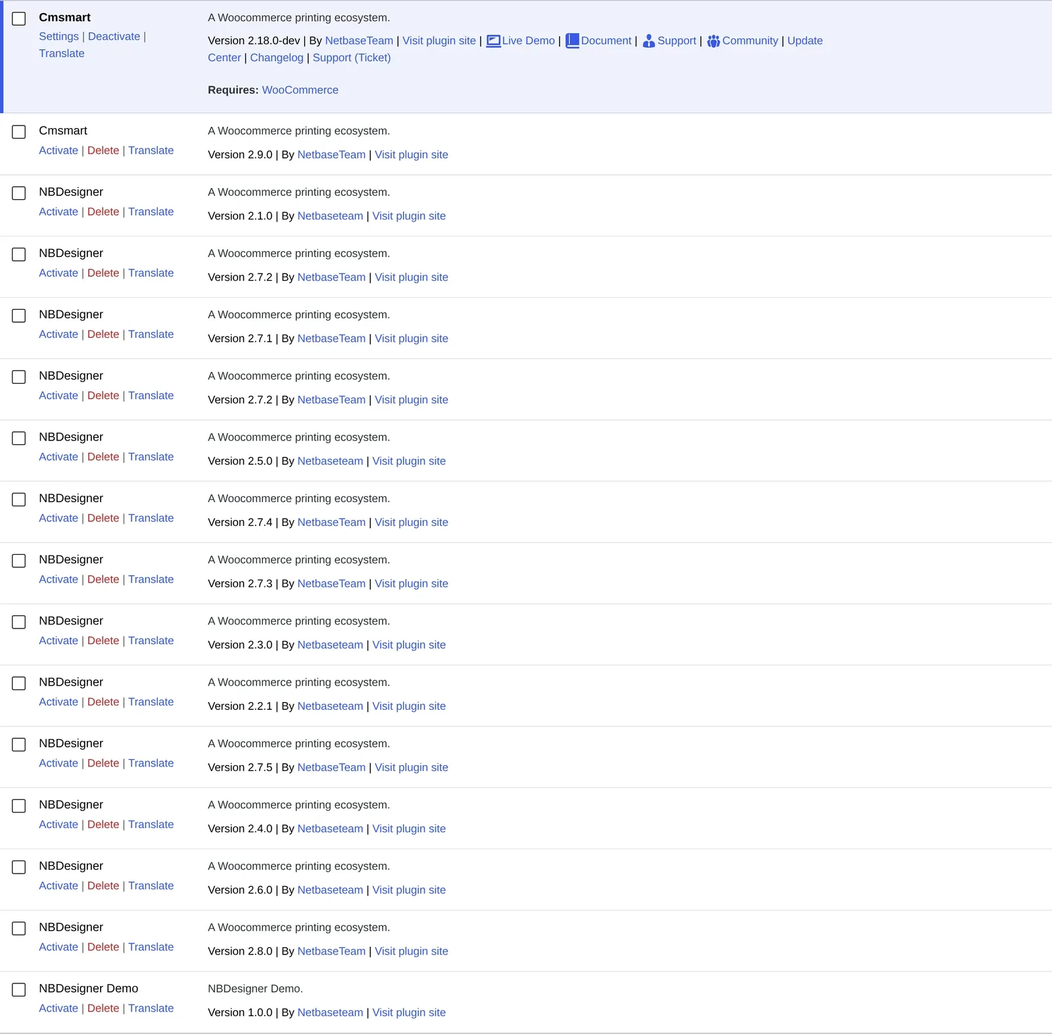
Task: Activate NBDesigner version 2.6.0
Action: [59, 885]
